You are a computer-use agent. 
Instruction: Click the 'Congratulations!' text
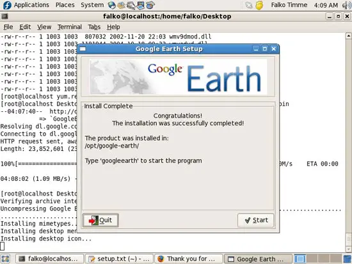point(177,116)
